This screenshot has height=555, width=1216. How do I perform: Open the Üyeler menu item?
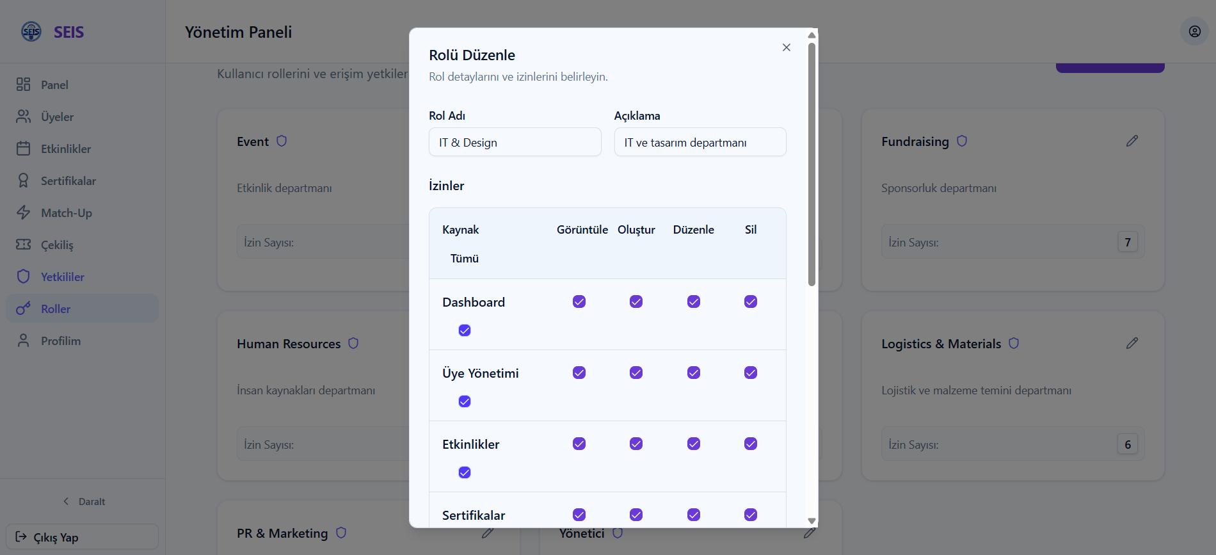[x=58, y=117]
